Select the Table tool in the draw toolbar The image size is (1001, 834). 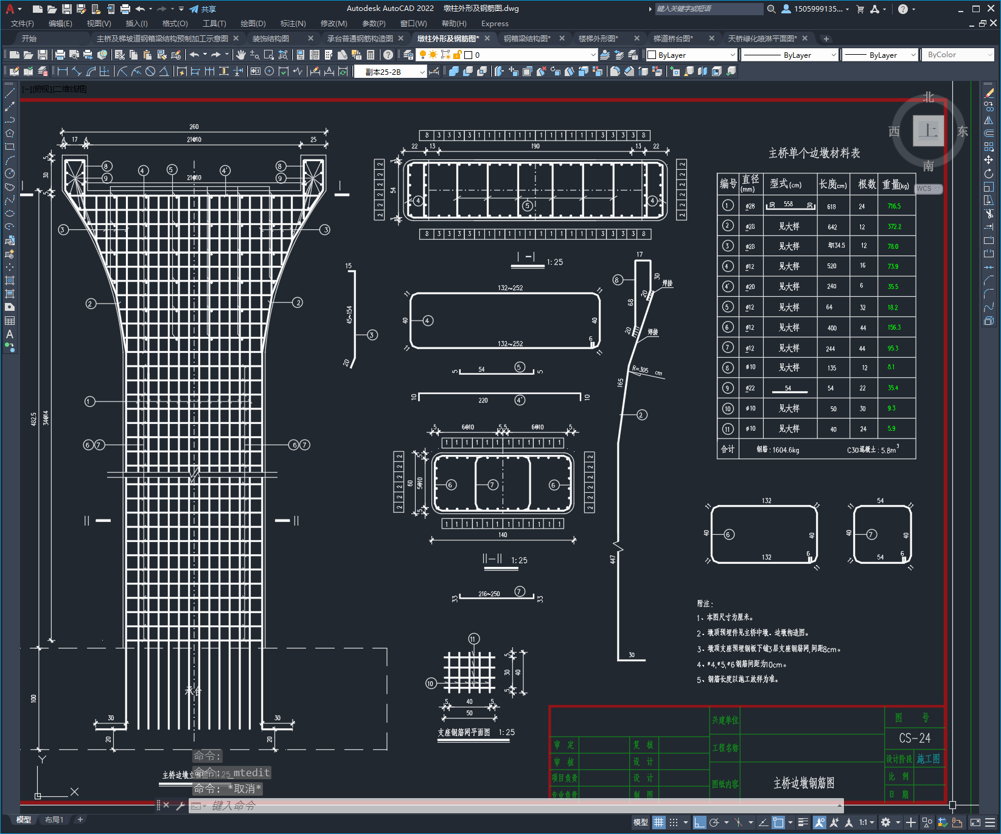(x=10, y=321)
